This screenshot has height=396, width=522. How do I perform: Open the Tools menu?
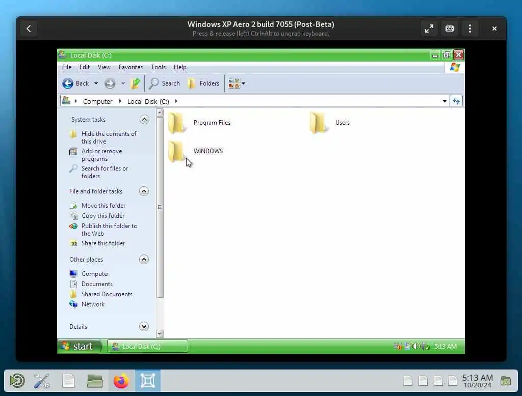pos(158,67)
